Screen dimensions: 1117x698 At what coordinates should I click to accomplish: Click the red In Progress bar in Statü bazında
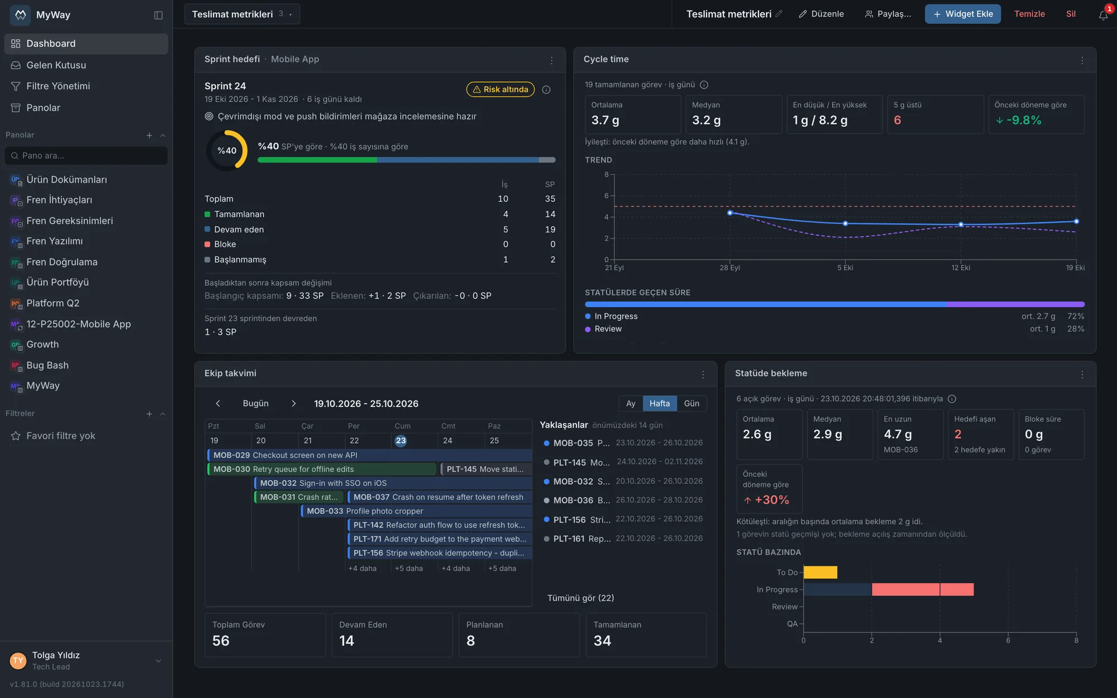tap(923, 590)
